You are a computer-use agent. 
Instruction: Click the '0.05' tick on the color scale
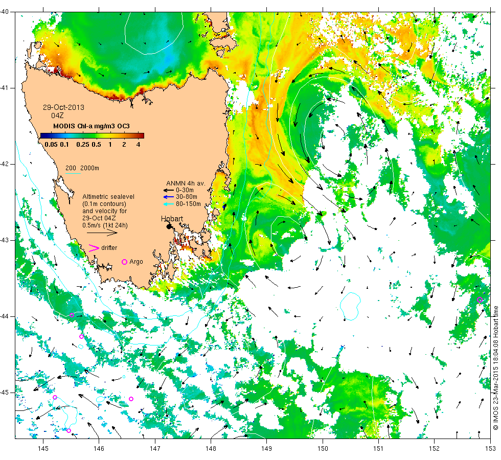click(51, 144)
